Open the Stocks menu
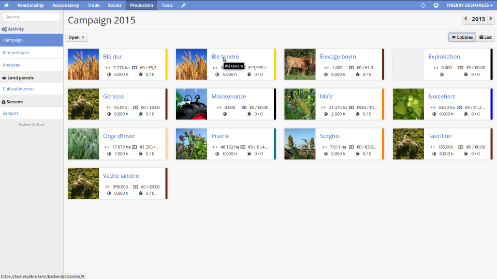 point(114,5)
